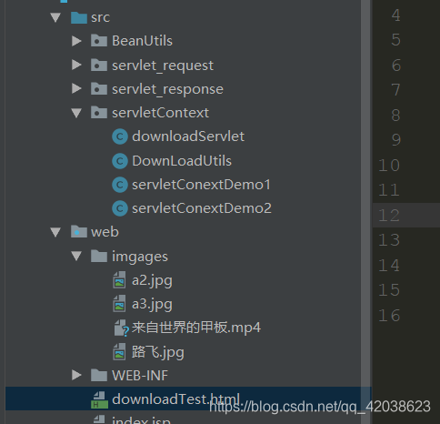Image resolution: width=440 pixels, height=424 pixels.
Task: Select the src folder label
Action: coord(100,17)
